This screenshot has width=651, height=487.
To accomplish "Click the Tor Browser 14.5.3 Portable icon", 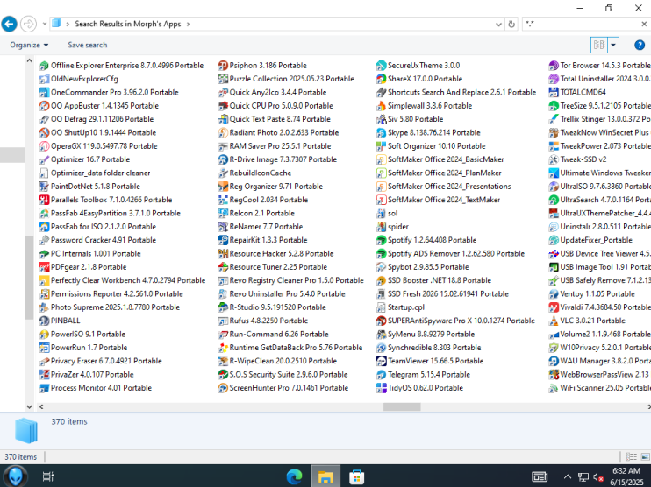I will [x=554, y=66].
